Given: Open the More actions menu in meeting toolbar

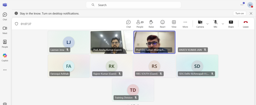Looking at the screenshot, I should (x=185, y=24).
